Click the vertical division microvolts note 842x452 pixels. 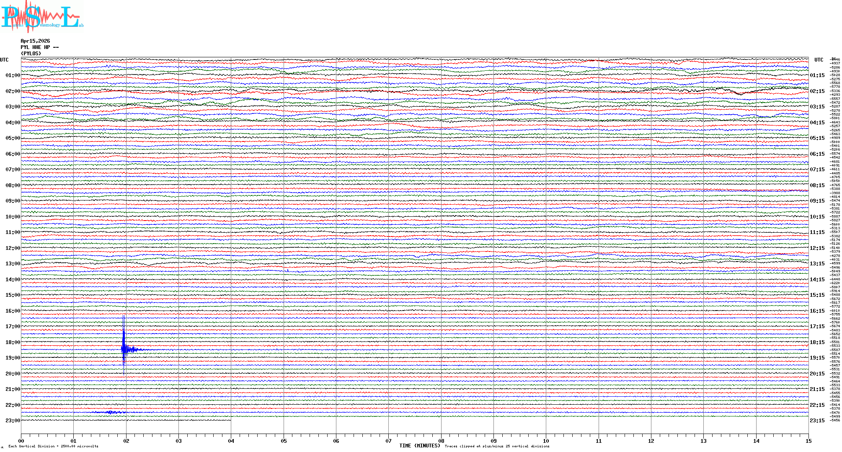pyautogui.click(x=53, y=446)
